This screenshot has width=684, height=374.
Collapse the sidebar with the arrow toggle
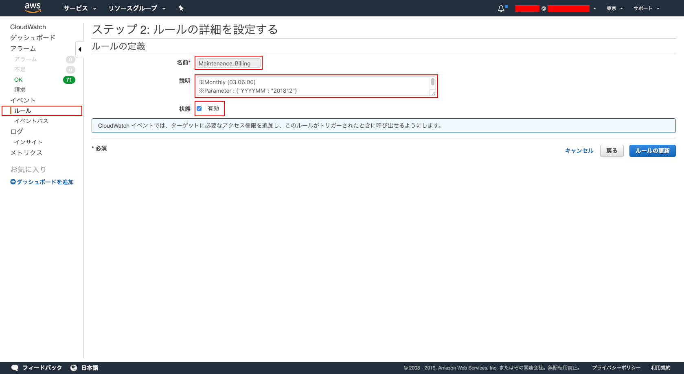tap(80, 49)
